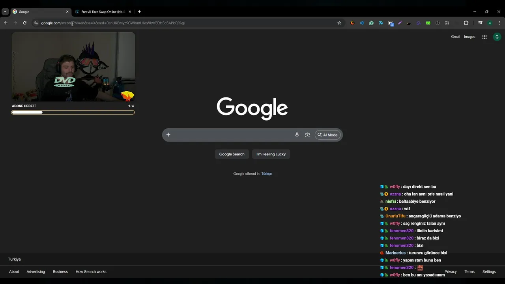Go back to the previous page
The width and height of the screenshot is (505, 284).
coord(6,23)
